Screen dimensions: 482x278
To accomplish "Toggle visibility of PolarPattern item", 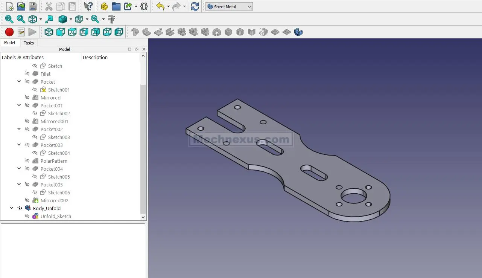I will (27, 161).
